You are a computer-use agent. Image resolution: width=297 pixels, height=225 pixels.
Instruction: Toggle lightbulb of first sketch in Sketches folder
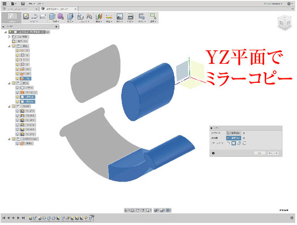tap(17, 111)
